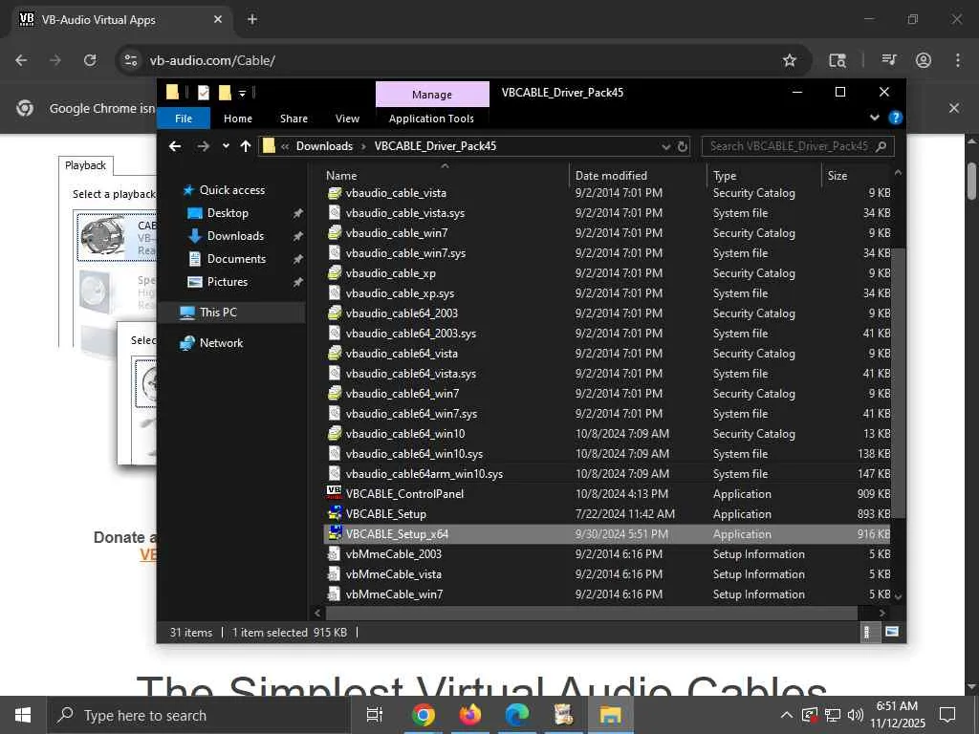Select the VBCABLE_Setup_x64 application icon
The image size is (979, 734).
point(335,533)
